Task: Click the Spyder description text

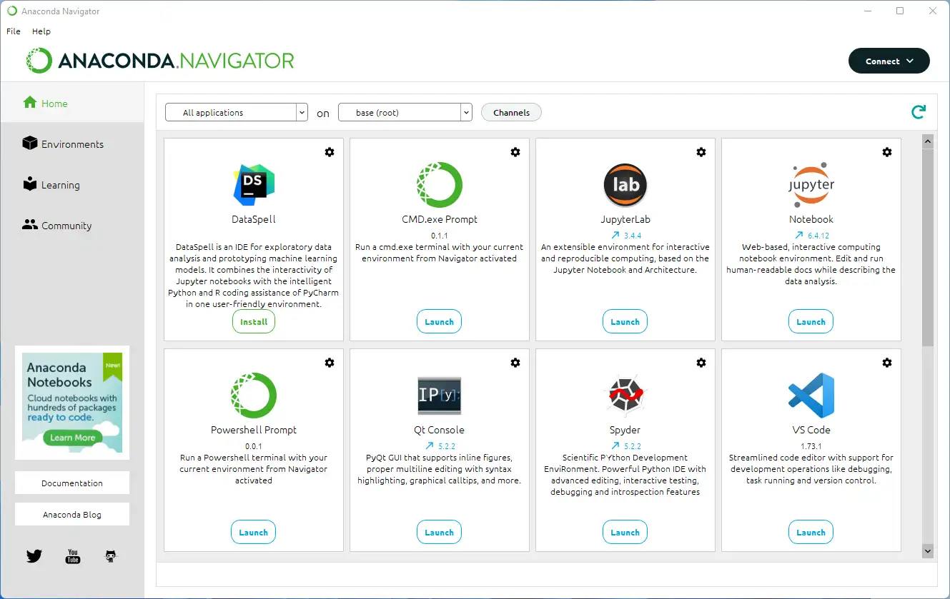Action: 625,475
